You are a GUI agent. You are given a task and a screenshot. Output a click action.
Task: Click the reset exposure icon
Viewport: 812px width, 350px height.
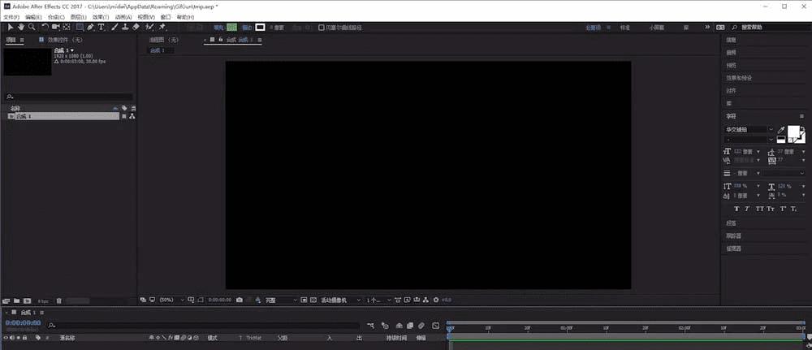436,300
